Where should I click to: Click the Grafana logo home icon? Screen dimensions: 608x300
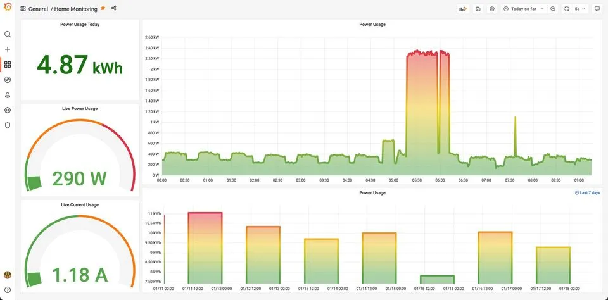(x=8, y=8)
